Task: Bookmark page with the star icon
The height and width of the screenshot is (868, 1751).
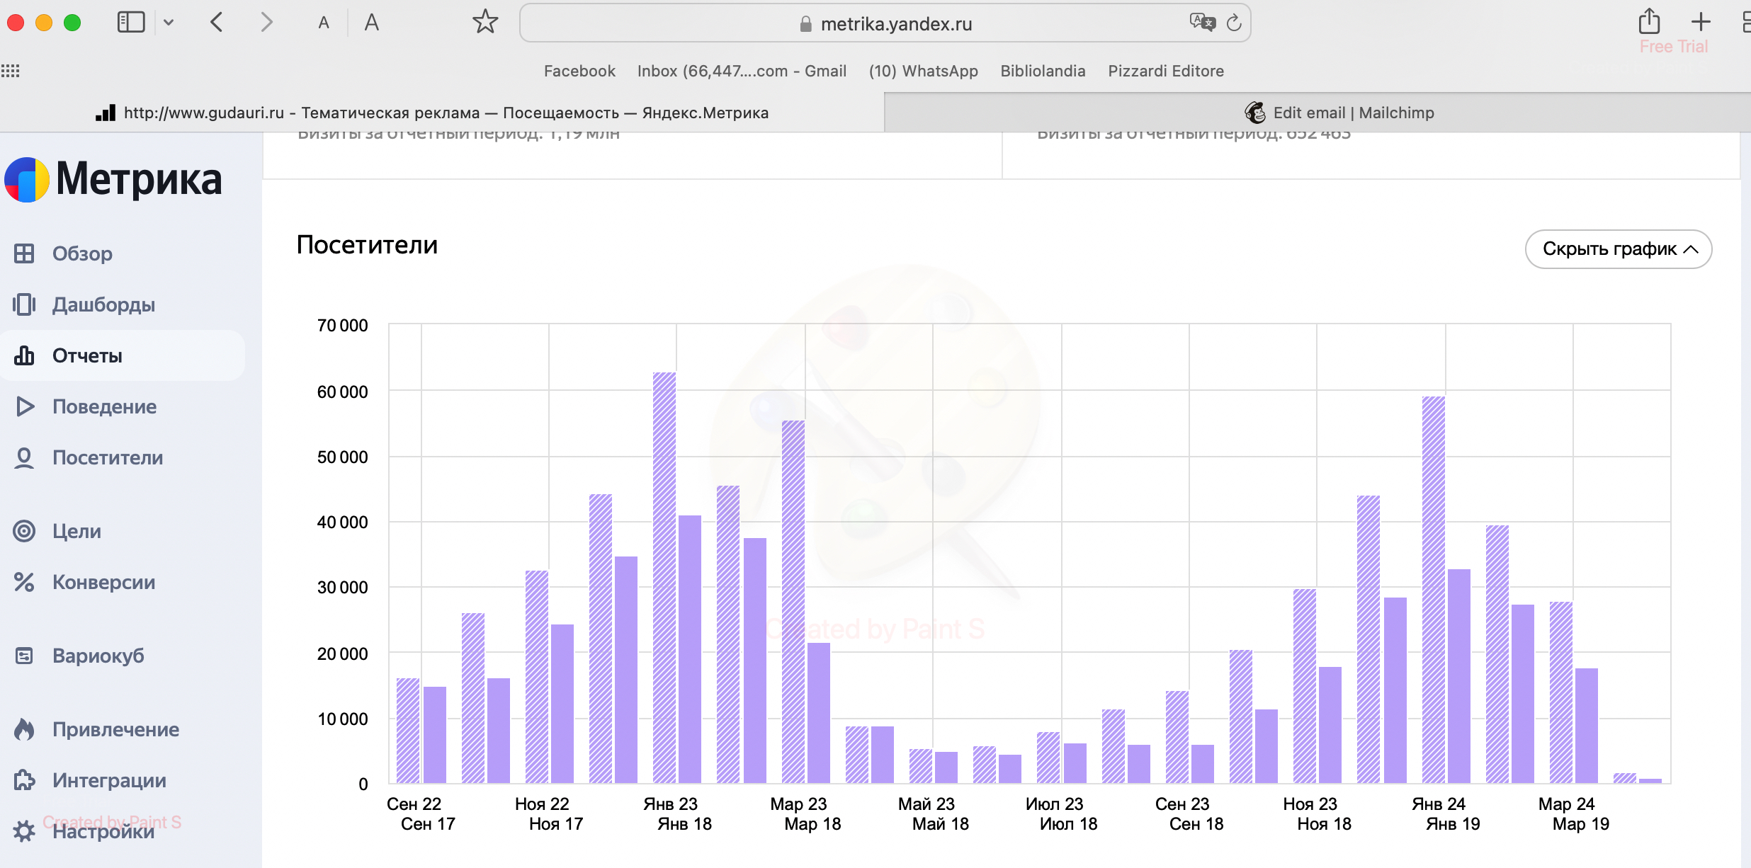Action: click(x=485, y=23)
